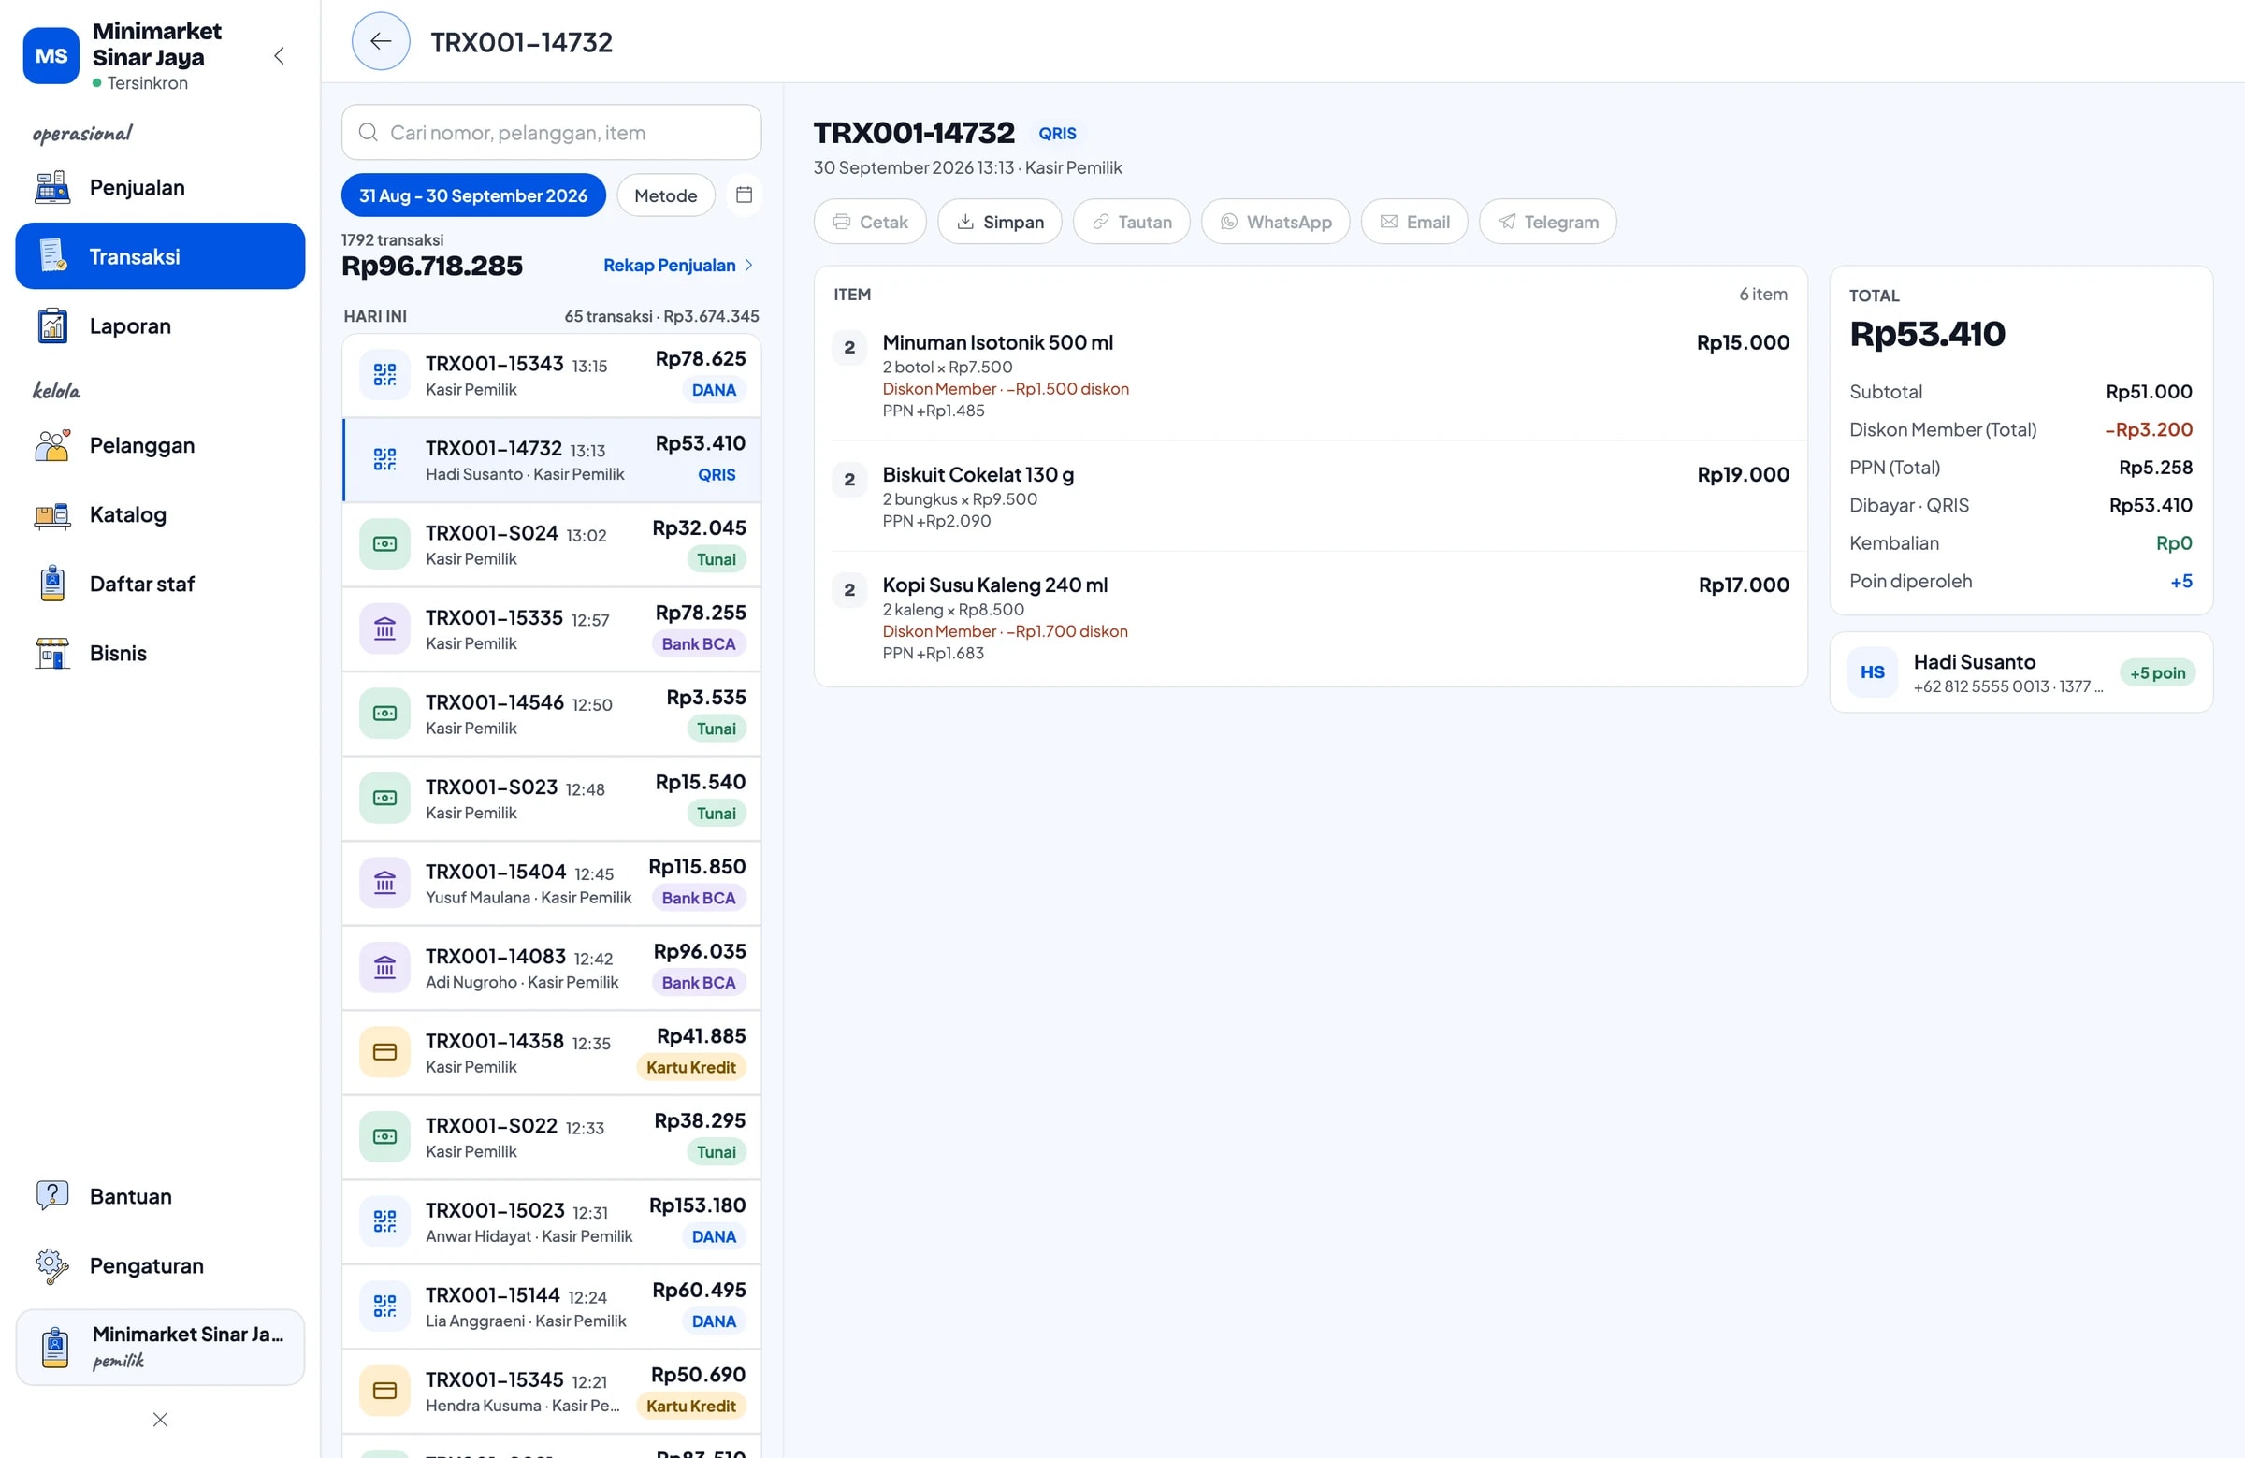Click the MS store logo badge
The height and width of the screenshot is (1458, 2245).
[51, 55]
